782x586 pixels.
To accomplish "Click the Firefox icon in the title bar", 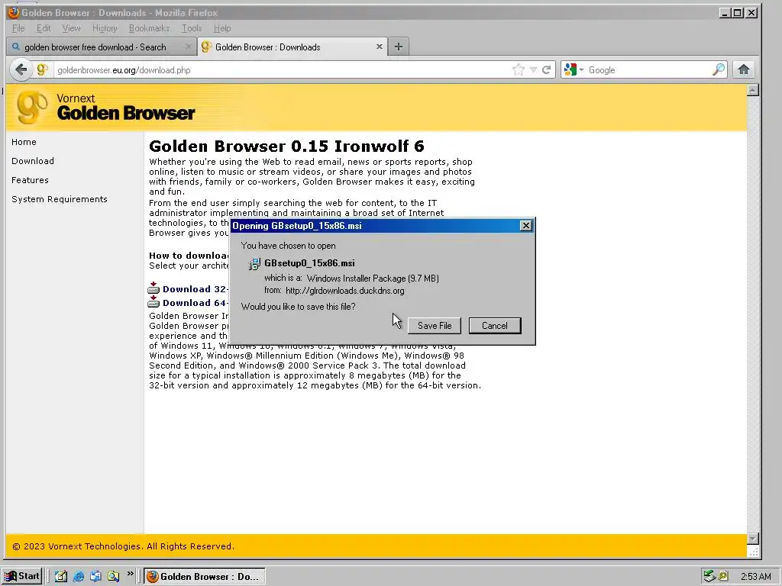I will (x=14, y=12).
